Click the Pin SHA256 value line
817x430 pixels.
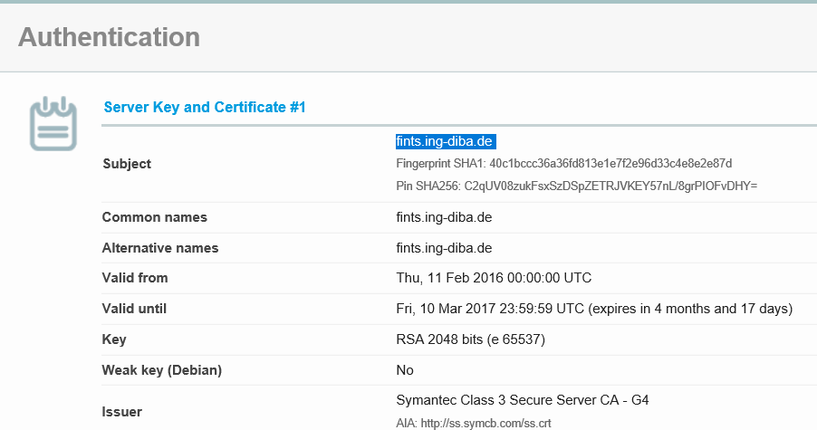[576, 186]
